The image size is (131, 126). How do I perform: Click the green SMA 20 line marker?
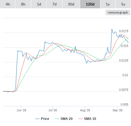coord(57,119)
